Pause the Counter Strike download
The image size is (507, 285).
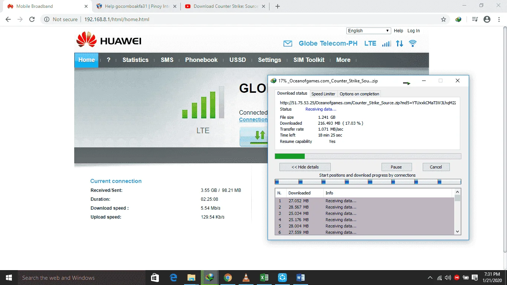[396, 167]
